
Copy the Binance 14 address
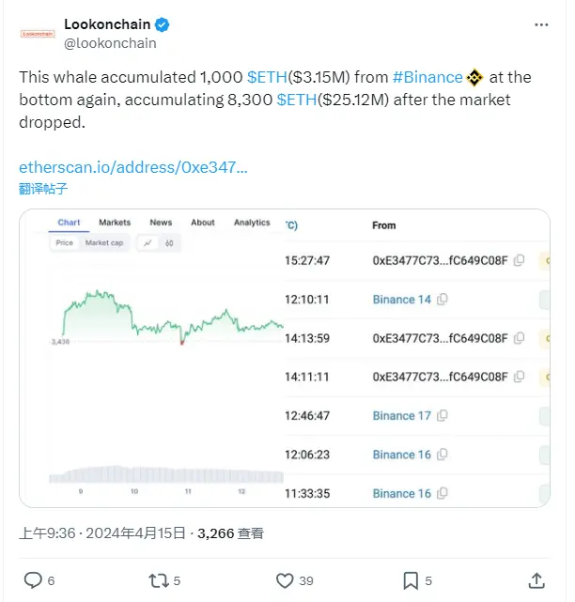click(443, 300)
